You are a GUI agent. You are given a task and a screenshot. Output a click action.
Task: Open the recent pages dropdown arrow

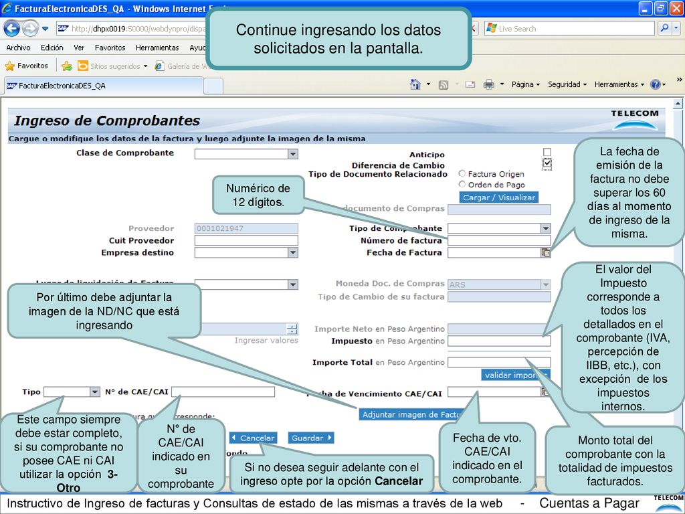click(x=45, y=29)
